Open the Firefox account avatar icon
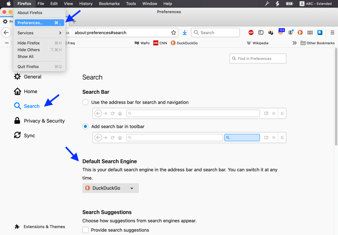This screenshot has width=338, height=235. click(290, 33)
